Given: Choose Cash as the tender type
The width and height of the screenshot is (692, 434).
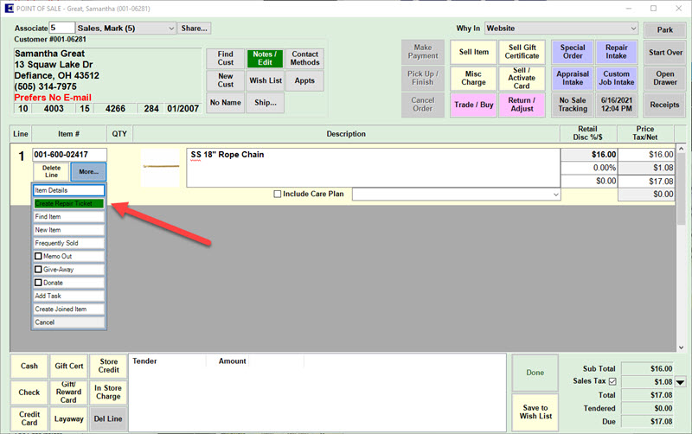Looking at the screenshot, I should click(29, 367).
